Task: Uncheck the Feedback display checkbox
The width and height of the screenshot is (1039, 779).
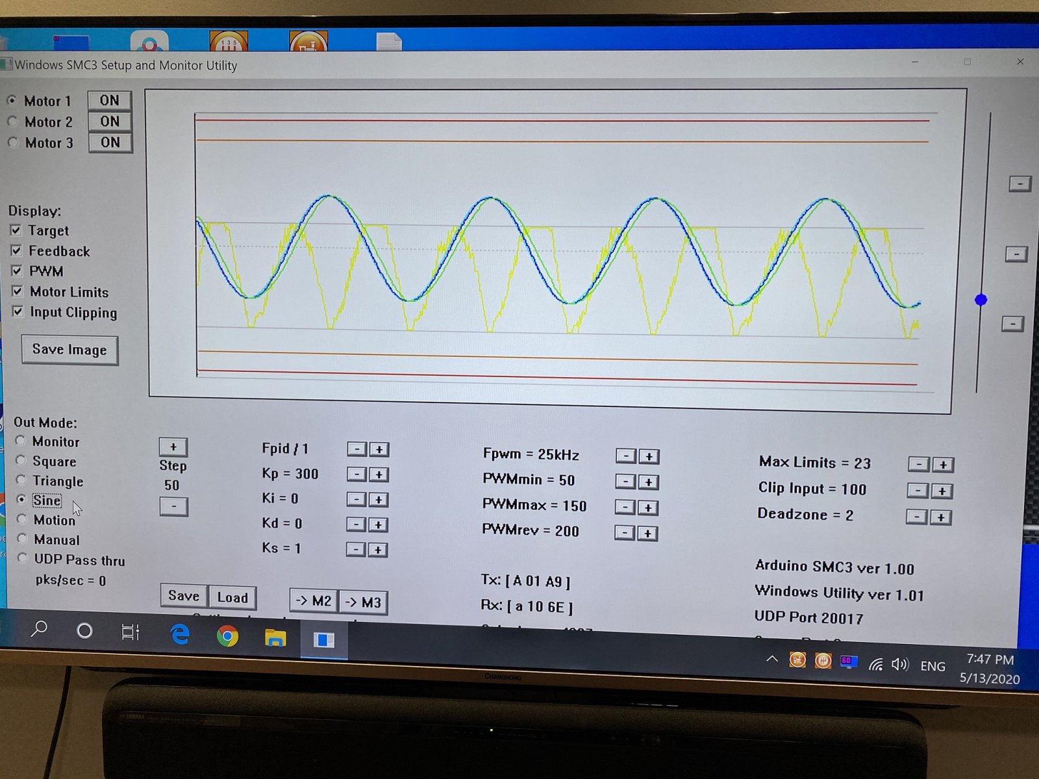Action: click(x=16, y=251)
